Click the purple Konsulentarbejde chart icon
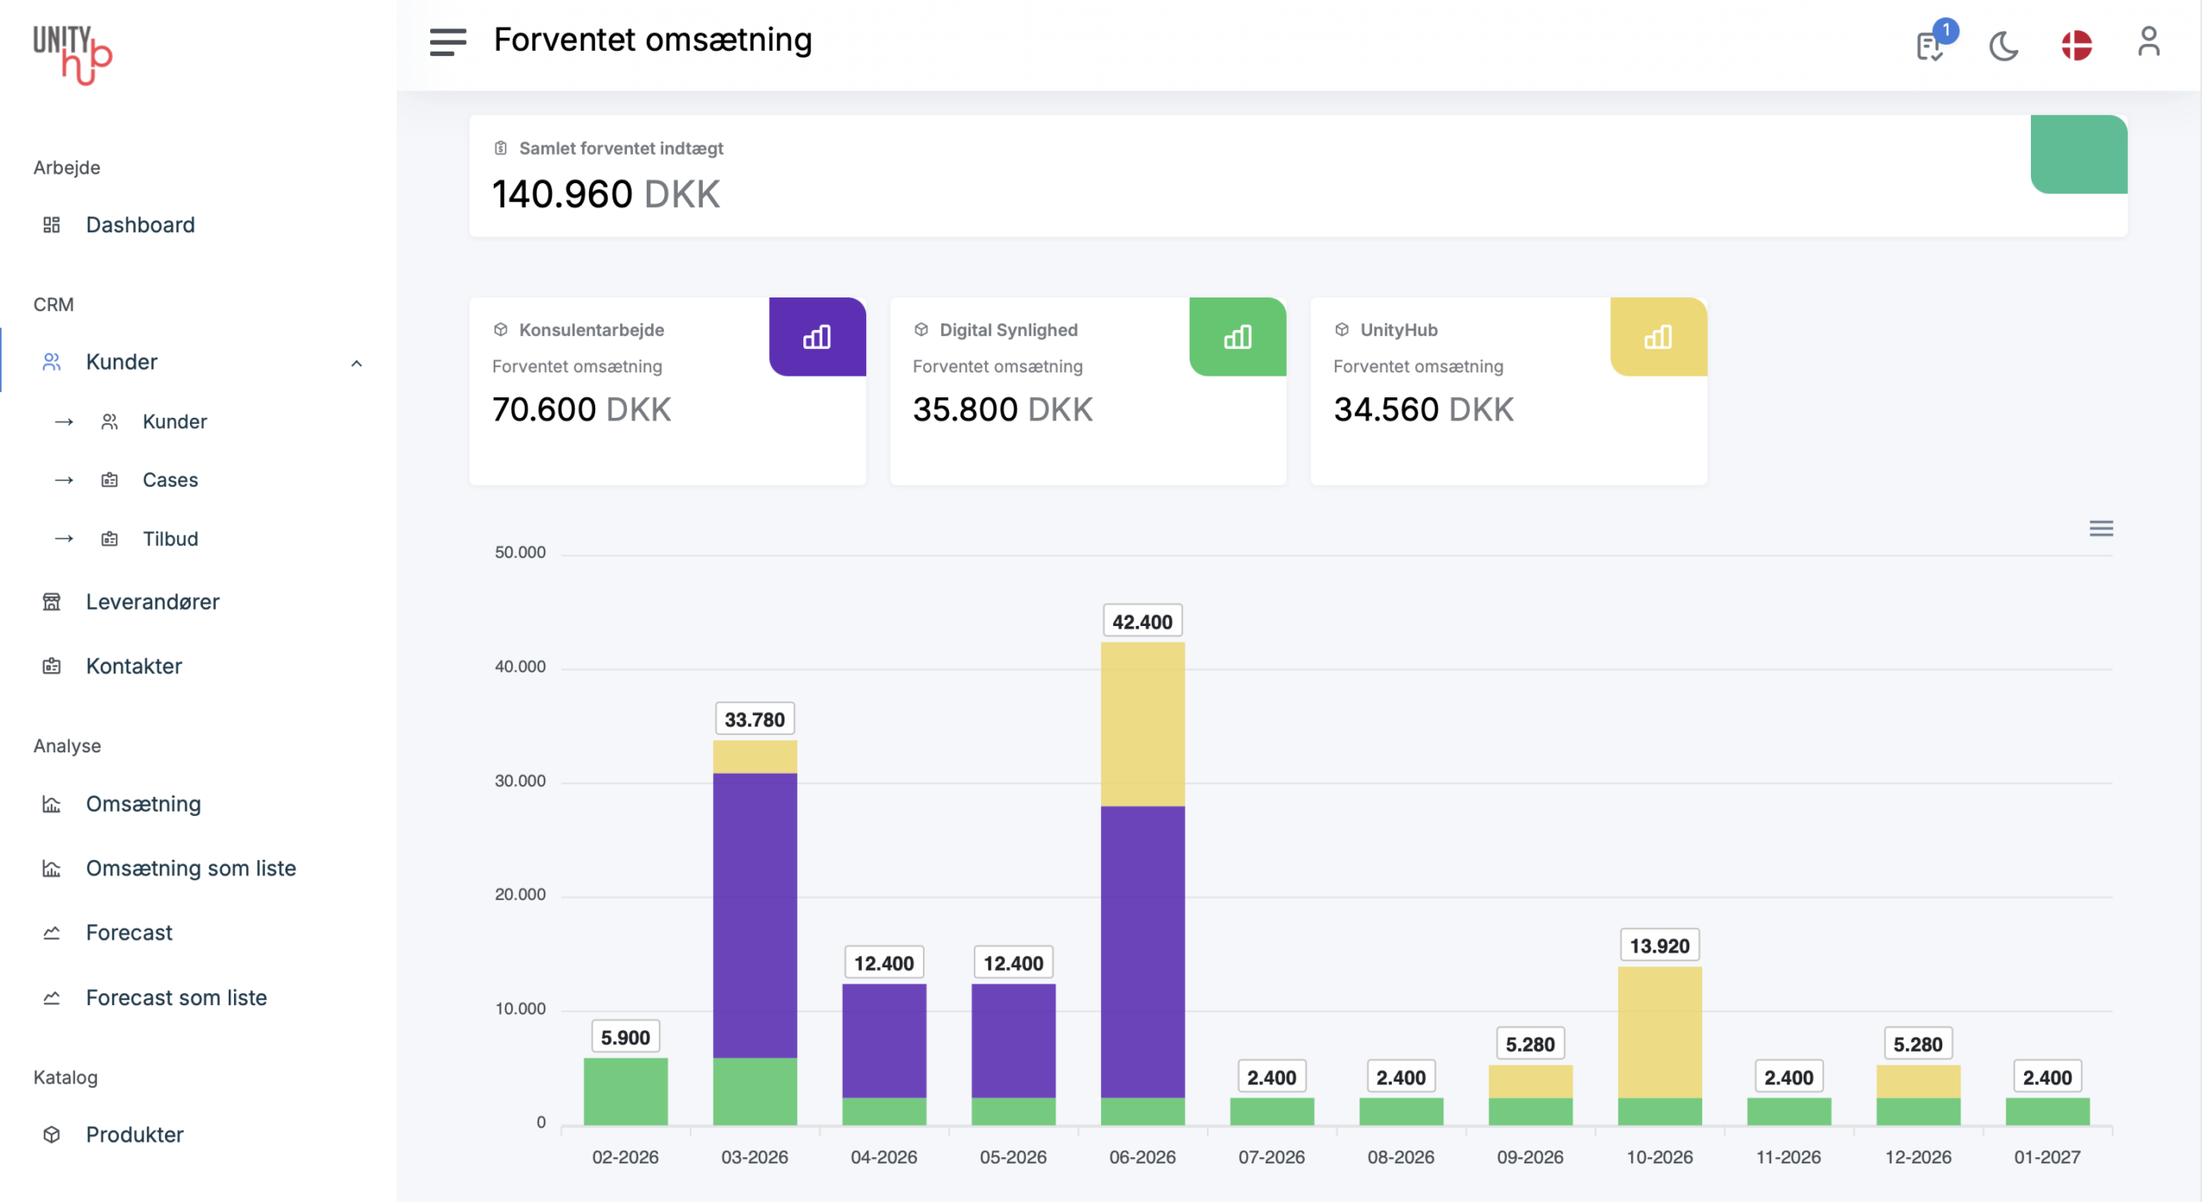Image resolution: width=2202 pixels, height=1202 pixels. pos(816,337)
